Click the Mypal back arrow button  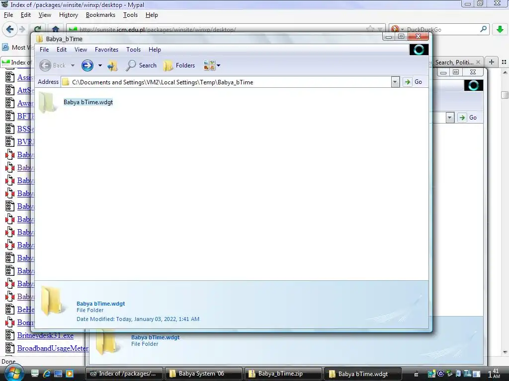tap(10, 29)
